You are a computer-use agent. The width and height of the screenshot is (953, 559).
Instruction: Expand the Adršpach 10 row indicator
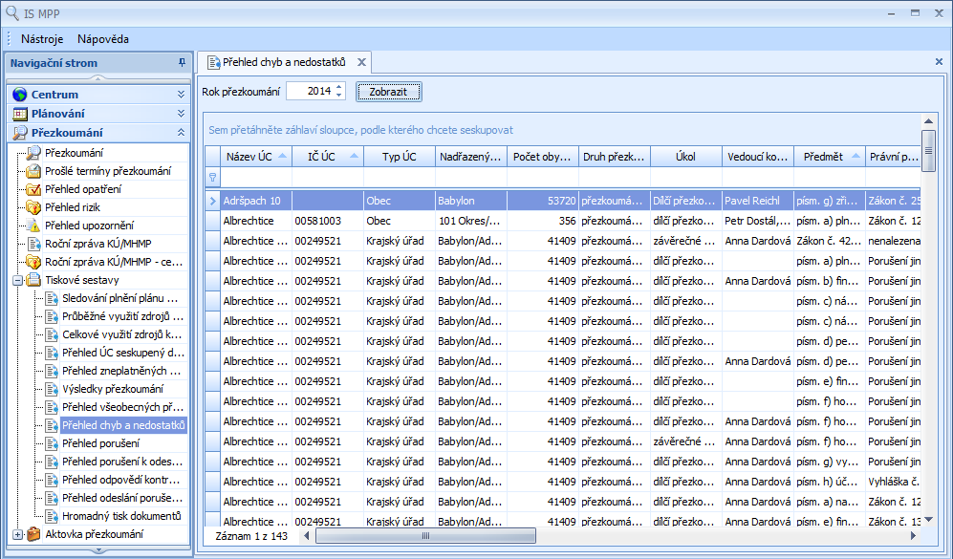click(213, 201)
